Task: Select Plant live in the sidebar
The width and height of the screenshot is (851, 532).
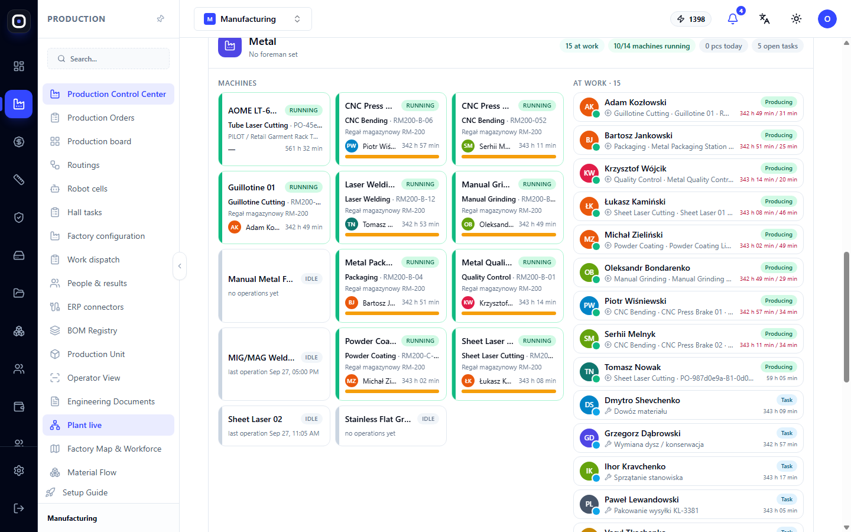Action: (x=108, y=425)
